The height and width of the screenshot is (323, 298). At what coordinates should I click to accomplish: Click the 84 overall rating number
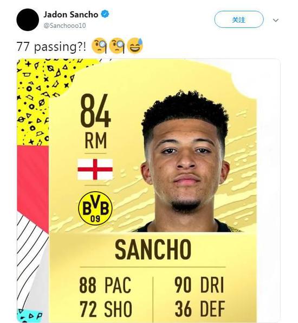96,111
